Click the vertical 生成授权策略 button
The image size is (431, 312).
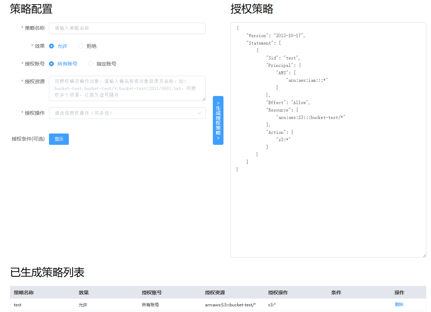coord(218,120)
